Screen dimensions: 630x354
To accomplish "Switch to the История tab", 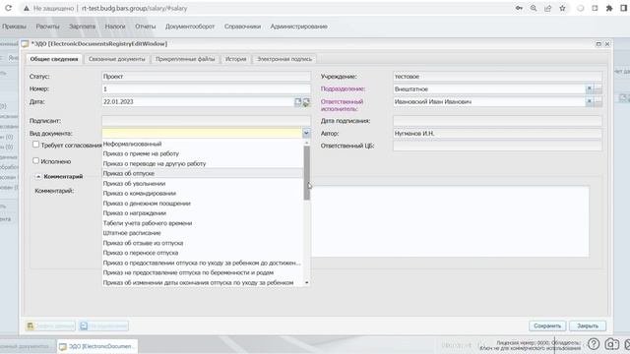I will click(x=236, y=59).
